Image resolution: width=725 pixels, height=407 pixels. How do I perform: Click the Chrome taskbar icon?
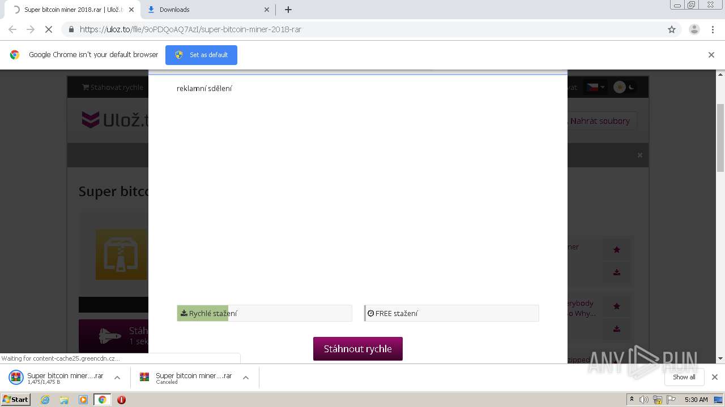click(102, 400)
